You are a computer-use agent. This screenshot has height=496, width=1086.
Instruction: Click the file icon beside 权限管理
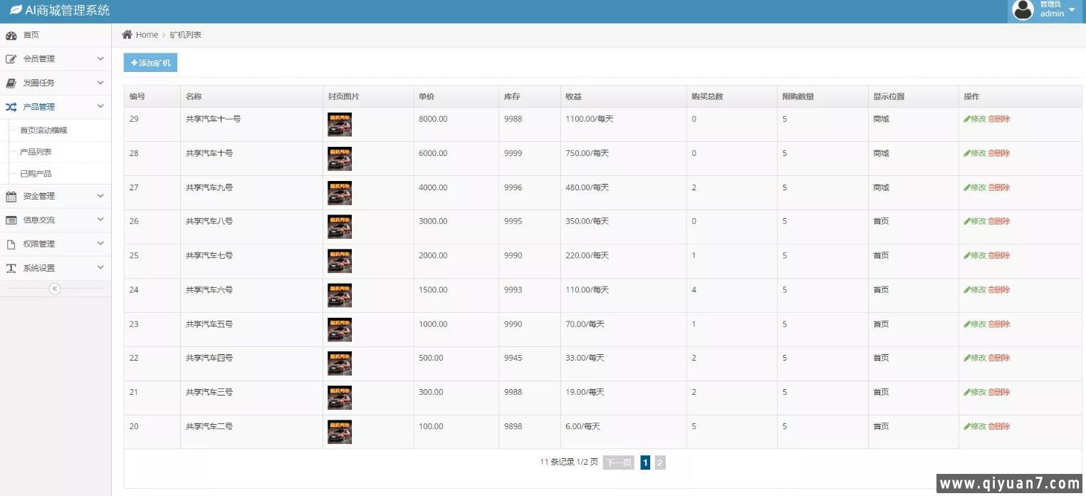click(11, 244)
